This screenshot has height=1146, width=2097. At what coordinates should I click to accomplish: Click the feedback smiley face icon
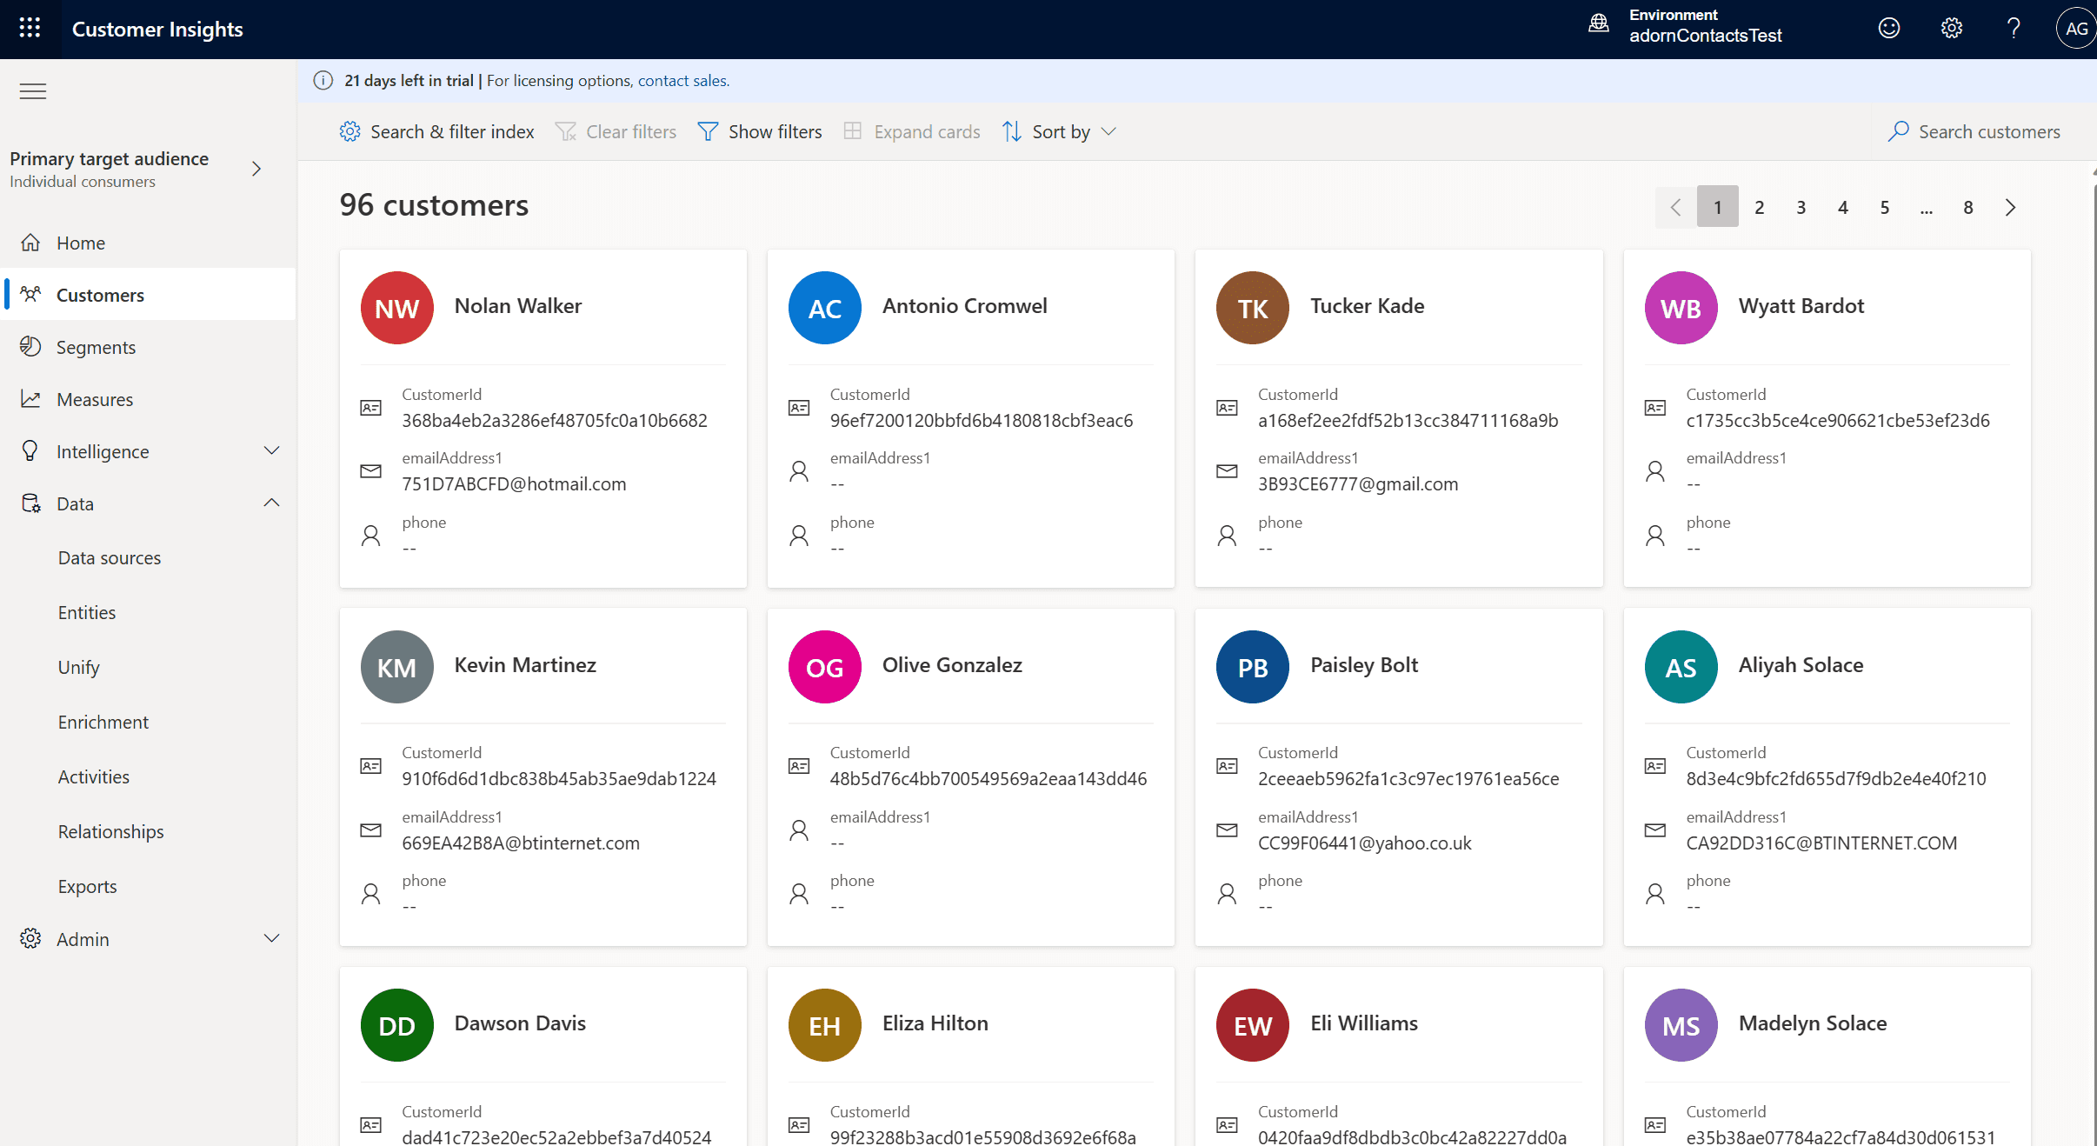[1888, 28]
